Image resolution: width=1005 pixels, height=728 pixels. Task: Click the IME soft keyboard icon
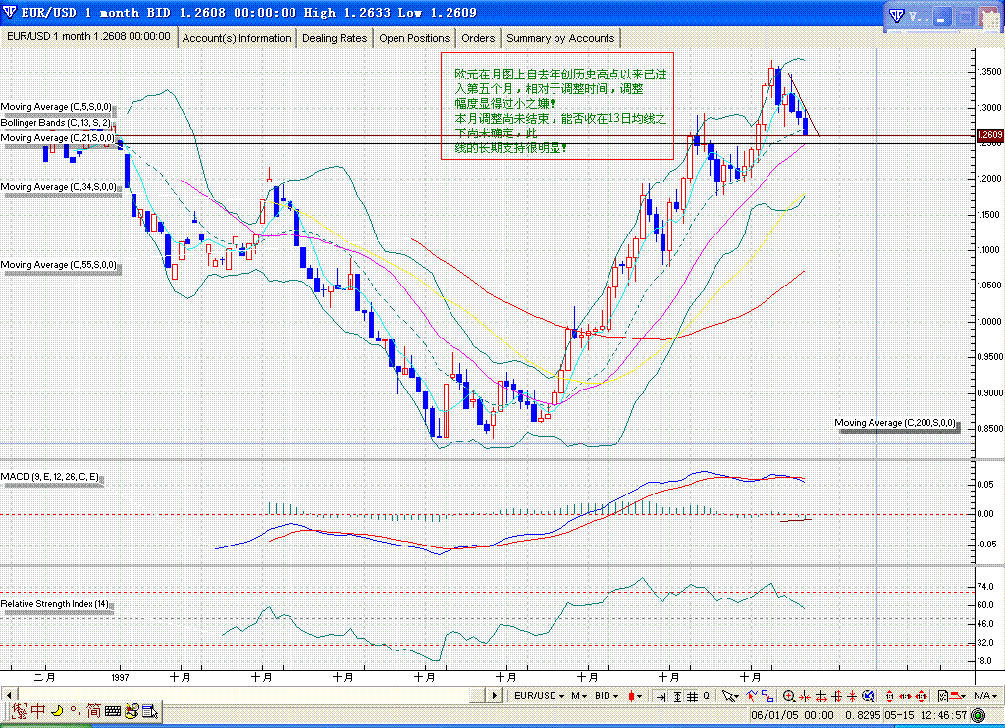coord(113,710)
